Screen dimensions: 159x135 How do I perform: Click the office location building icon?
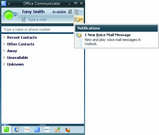click(70, 12)
